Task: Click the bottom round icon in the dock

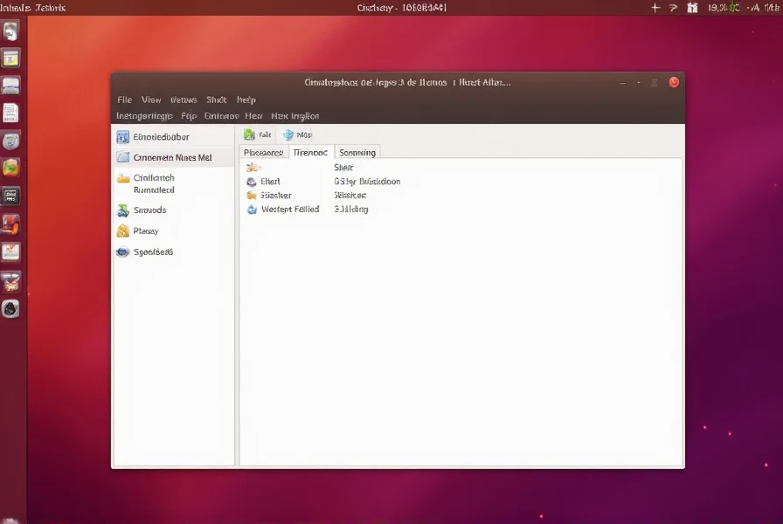Action: [10, 308]
